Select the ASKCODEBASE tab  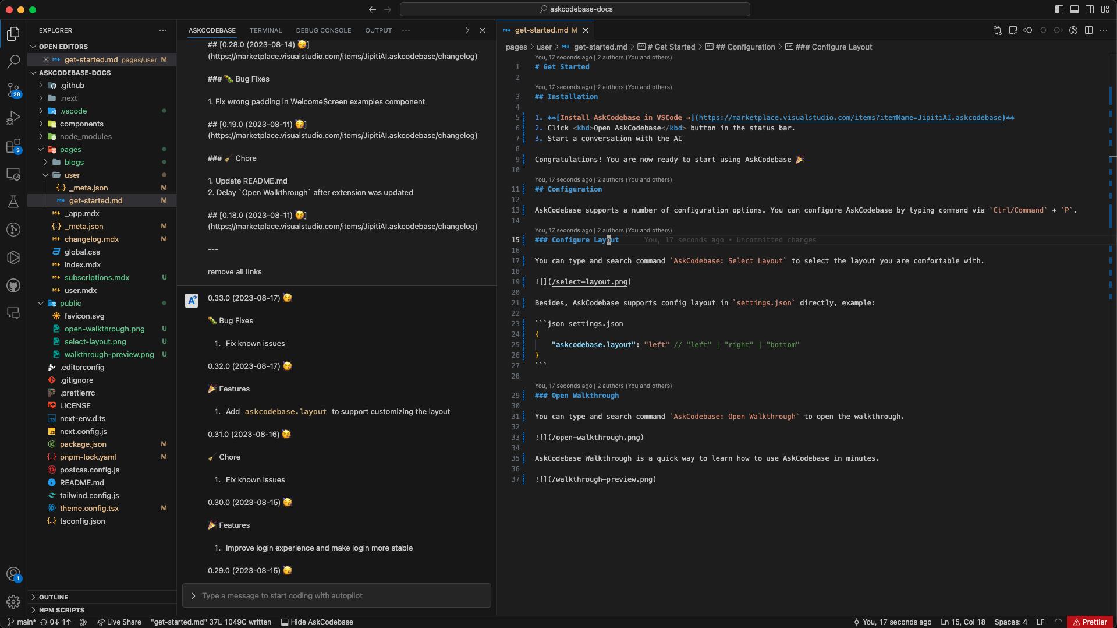(x=212, y=30)
